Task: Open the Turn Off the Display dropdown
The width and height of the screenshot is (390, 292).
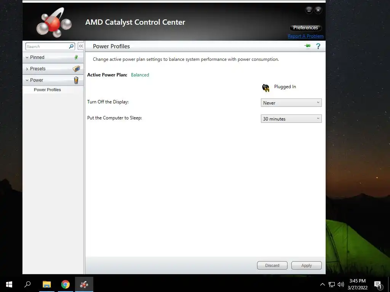Action: (291, 103)
